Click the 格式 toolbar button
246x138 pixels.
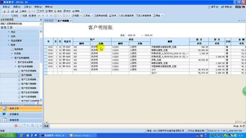point(58,11)
